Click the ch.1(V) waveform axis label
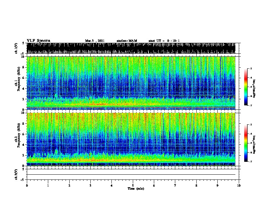Screen dimensions: 269x208 [16, 48]
